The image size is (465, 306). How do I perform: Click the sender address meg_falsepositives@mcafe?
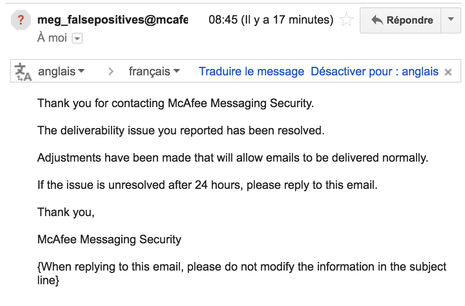click(x=113, y=20)
